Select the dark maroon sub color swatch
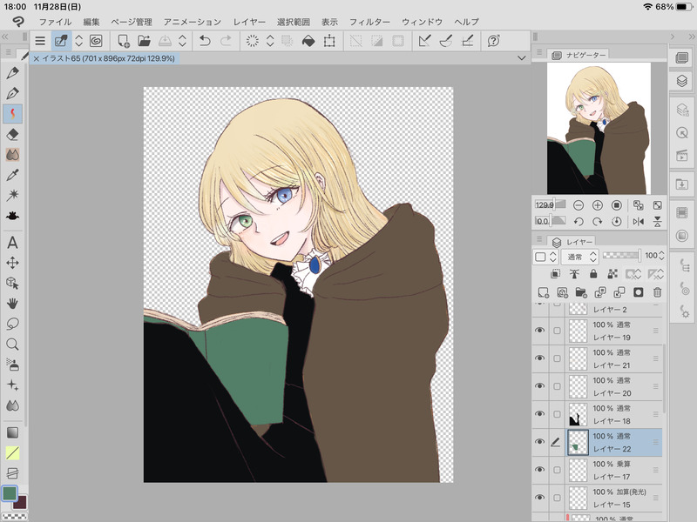Image resolution: width=697 pixels, height=522 pixels. (x=21, y=503)
